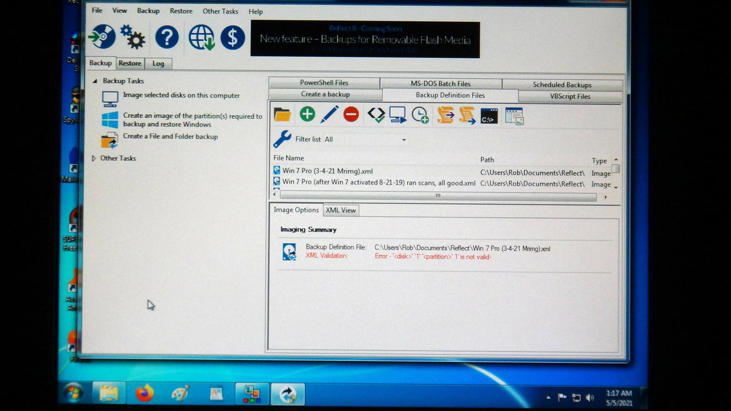Click the blue wrench filter icon
Image resolution: width=731 pixels, height=411 pixels.
[x=282, y=139]
